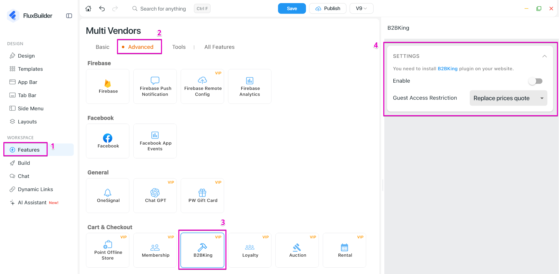Image resolution: width=559 pixels, height=274 pixels.
Task: Open the Auction feature card
Action: (297, 250)
